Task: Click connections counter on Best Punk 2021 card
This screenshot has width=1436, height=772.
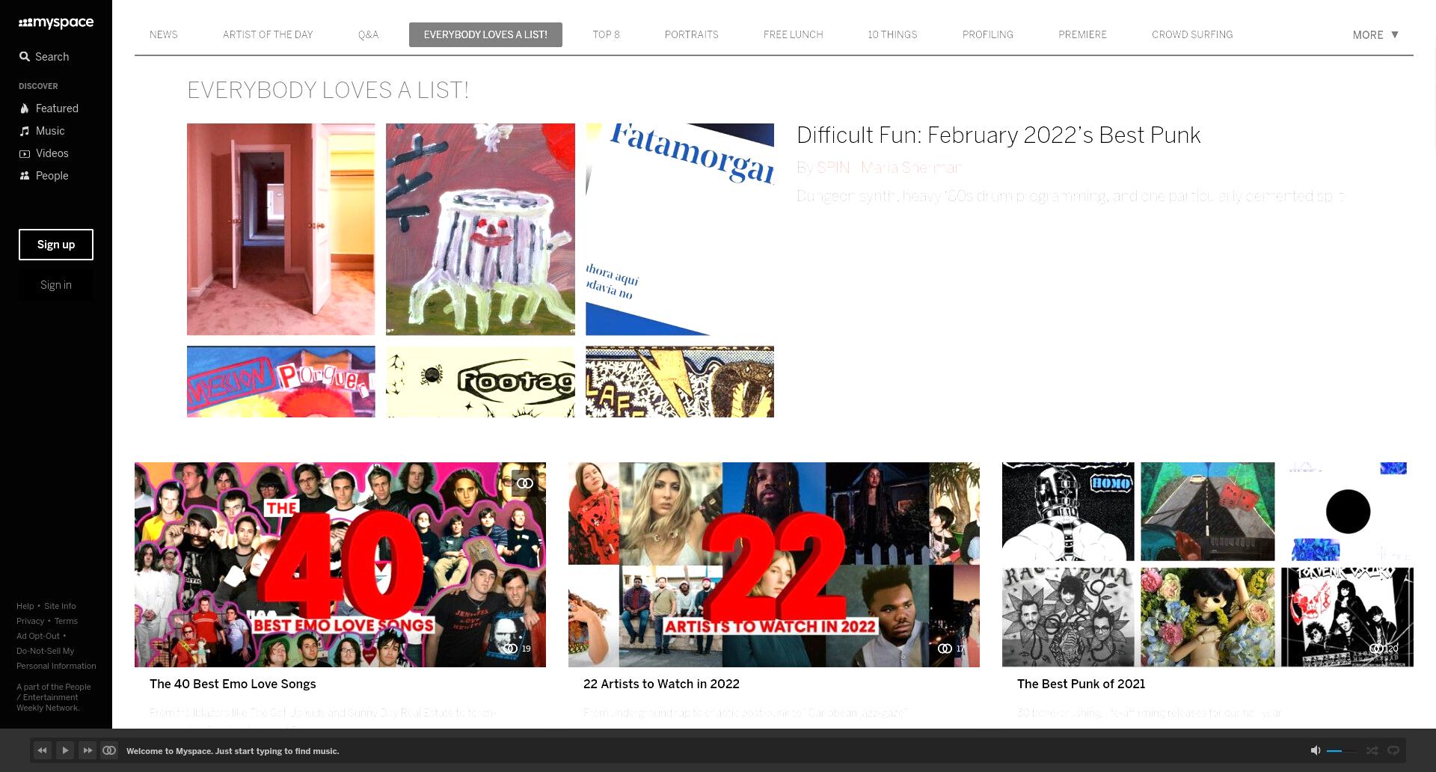Action: point(1384,649)
